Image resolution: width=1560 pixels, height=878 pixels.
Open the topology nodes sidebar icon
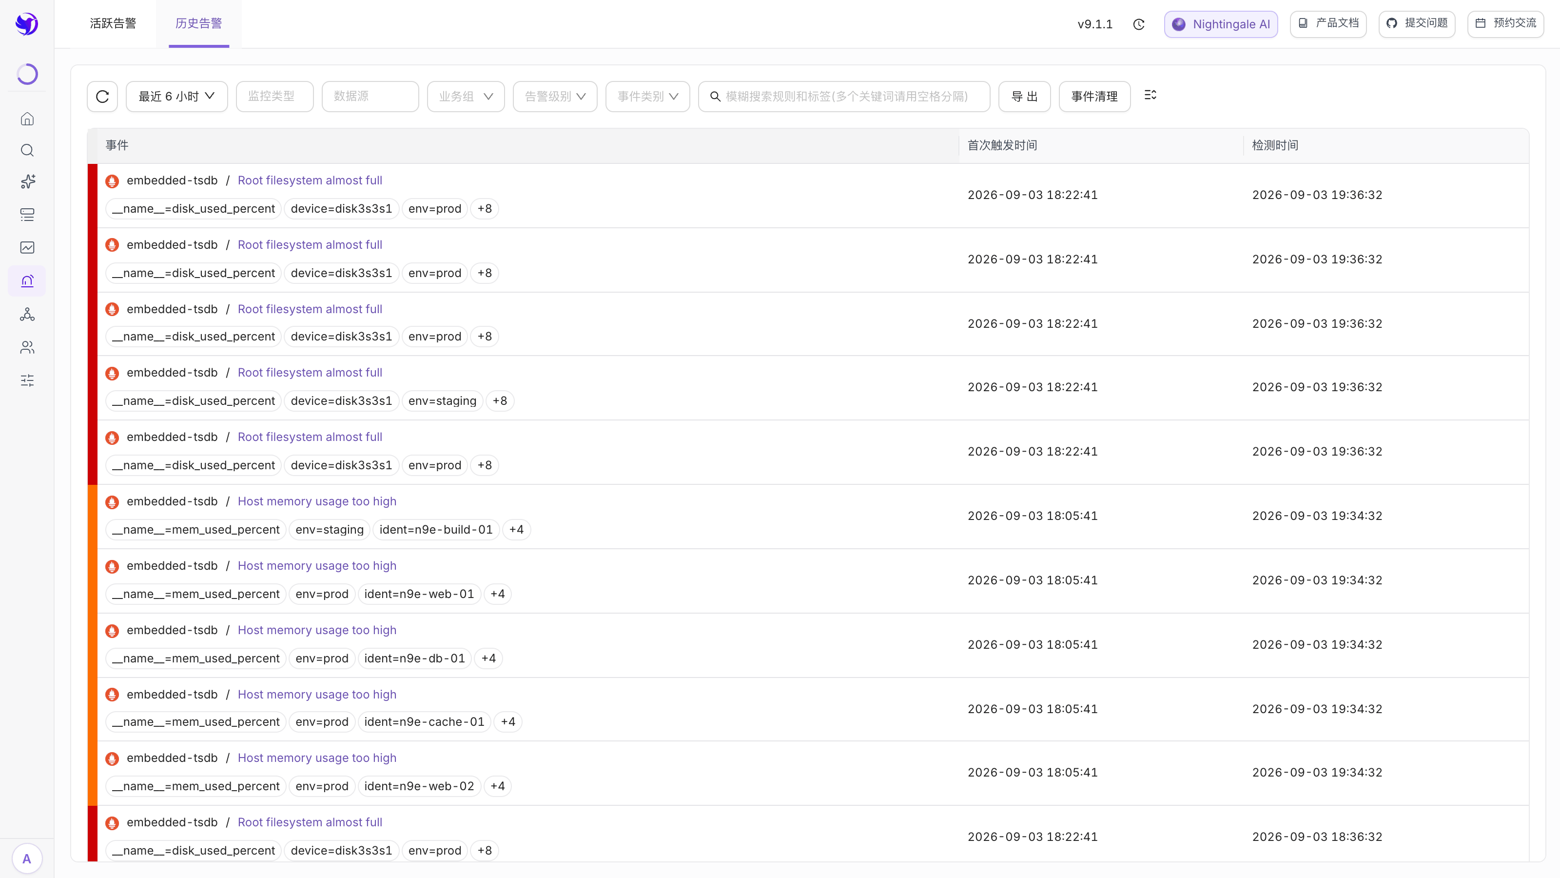(27, 315)
